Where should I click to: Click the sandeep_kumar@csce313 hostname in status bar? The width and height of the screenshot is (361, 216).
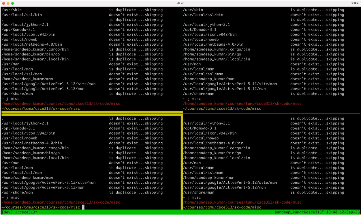[299, 213]
